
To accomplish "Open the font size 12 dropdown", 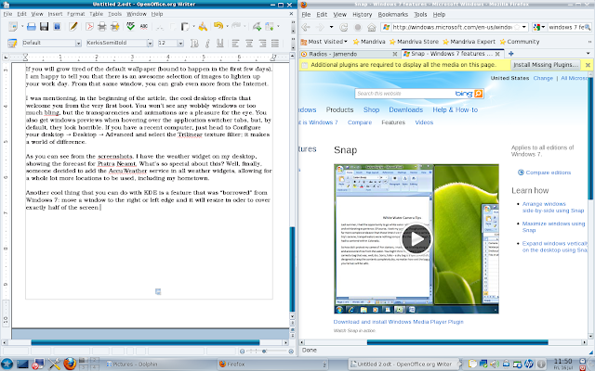I will [180, 44].
